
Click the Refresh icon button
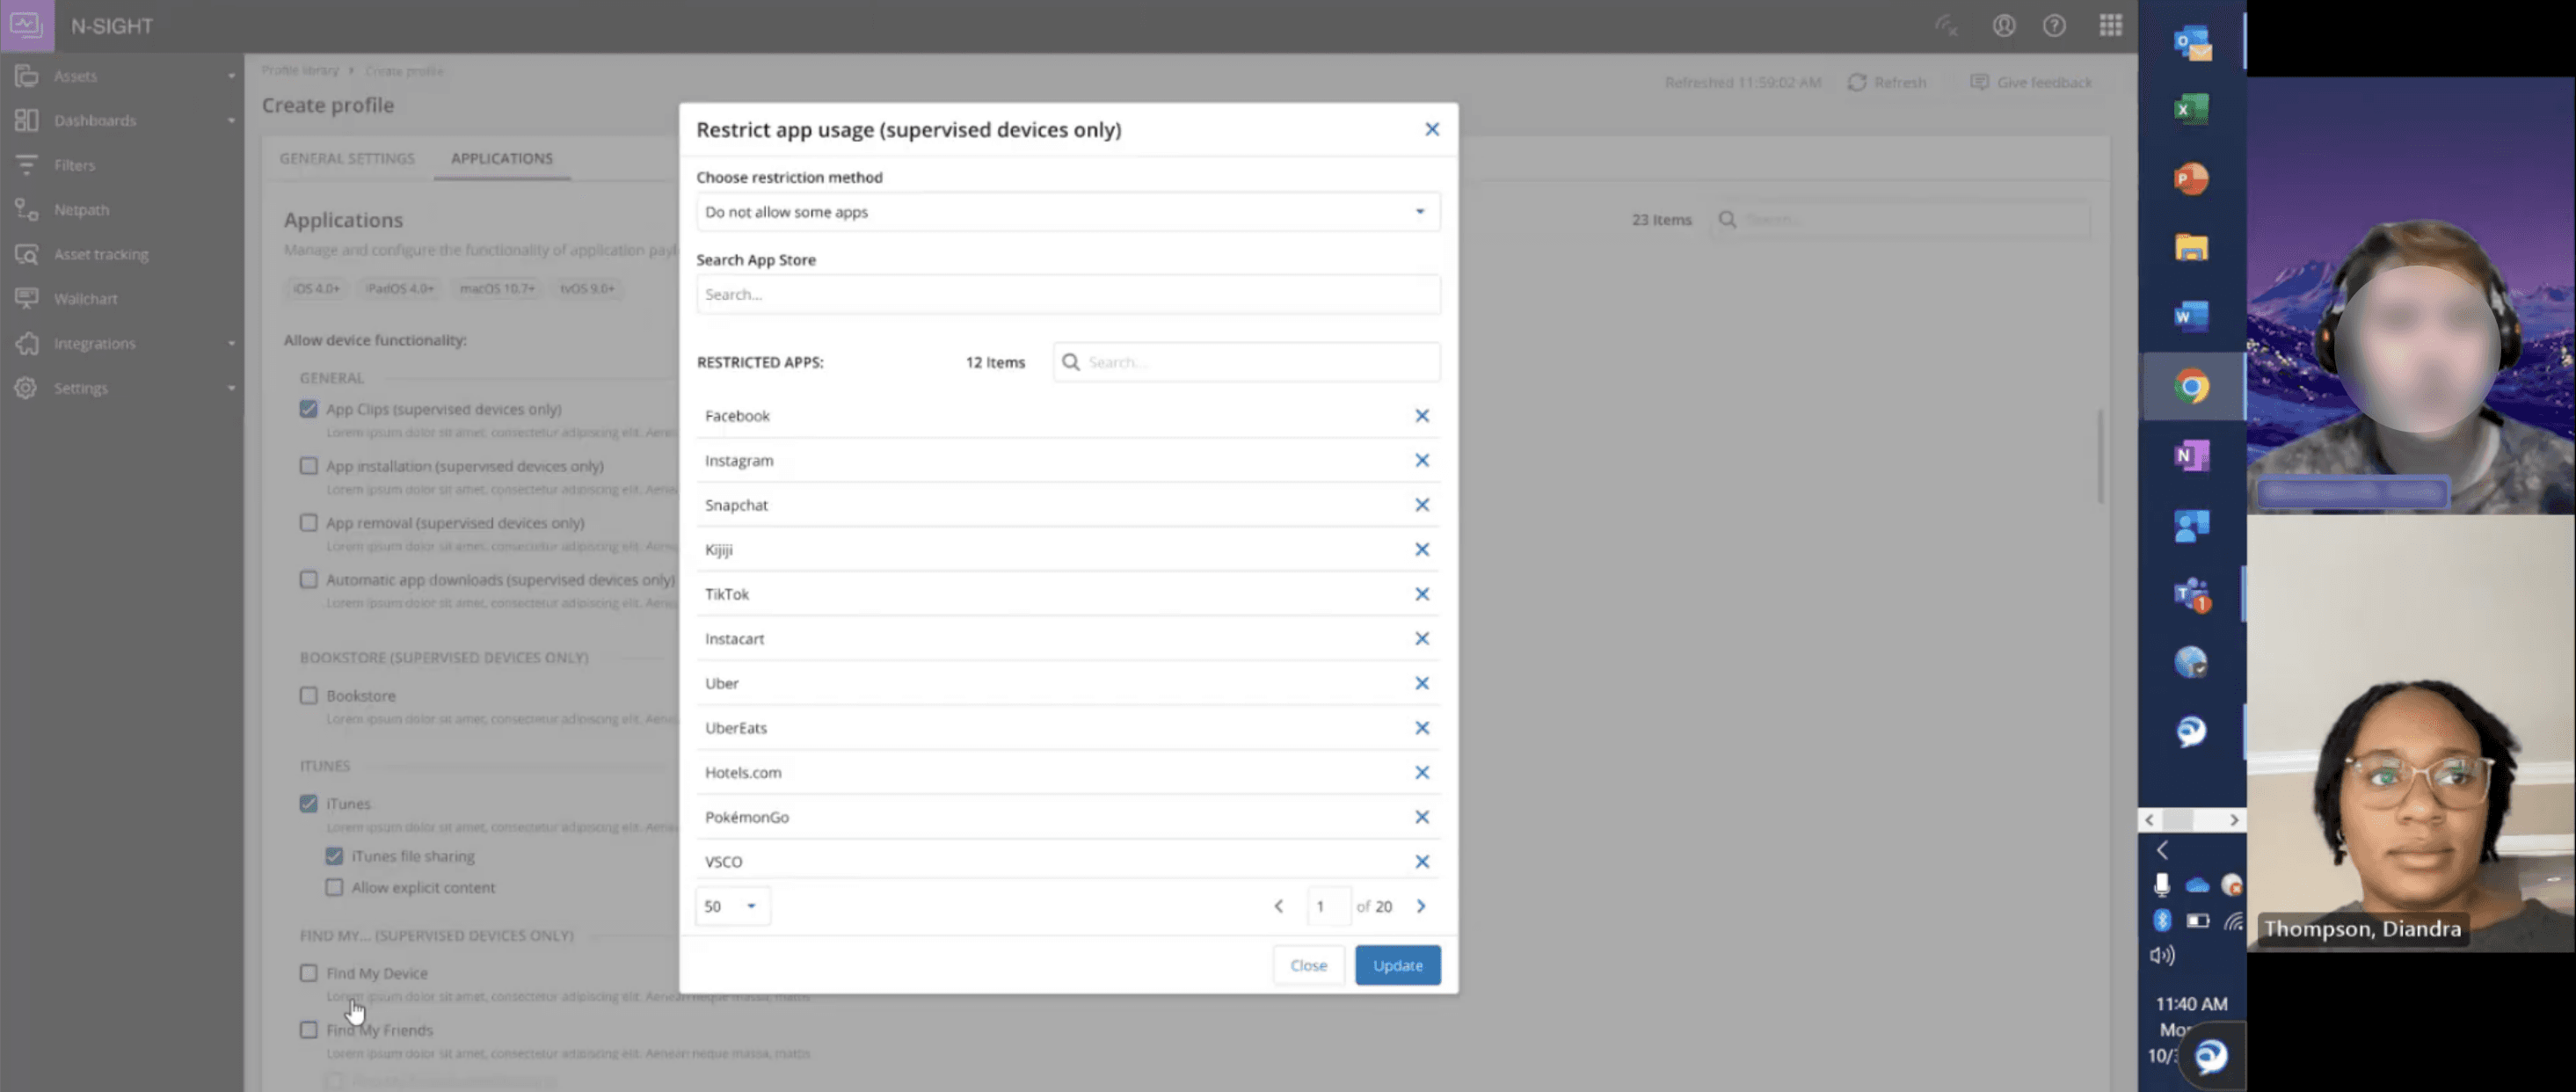pos(1857,82)
